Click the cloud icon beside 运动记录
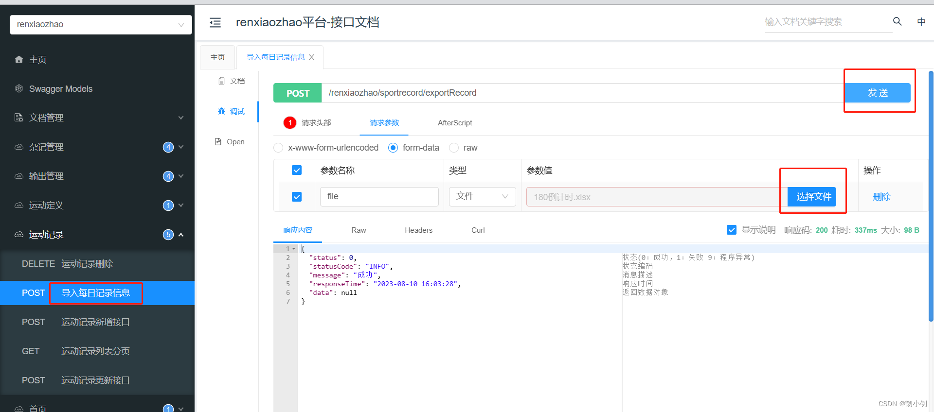The height and width of the screenshot is (412, 934). pos(19,234)
